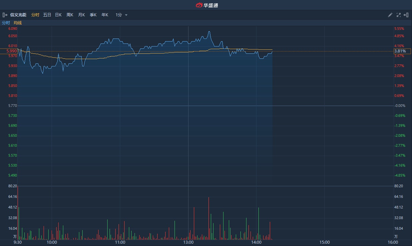Image resolution: width=412 pixels, height=246 pixels.
Task: Show the 月K monthly chart
Action: [x=81, y=15]
